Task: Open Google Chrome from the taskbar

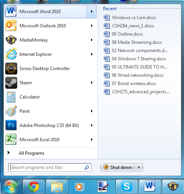Action: pos(34,187)
